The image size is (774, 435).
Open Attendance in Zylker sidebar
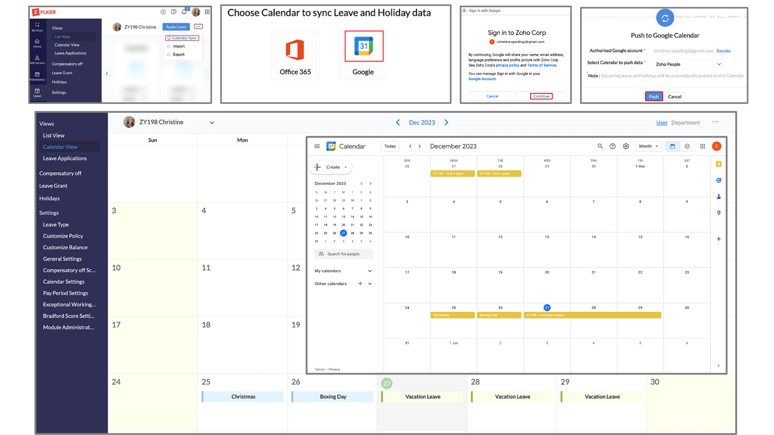coord(37,77)
